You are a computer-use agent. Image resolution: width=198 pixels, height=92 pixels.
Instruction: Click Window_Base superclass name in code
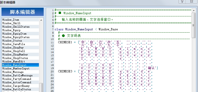pyautogui.click(x=108, y=29)
